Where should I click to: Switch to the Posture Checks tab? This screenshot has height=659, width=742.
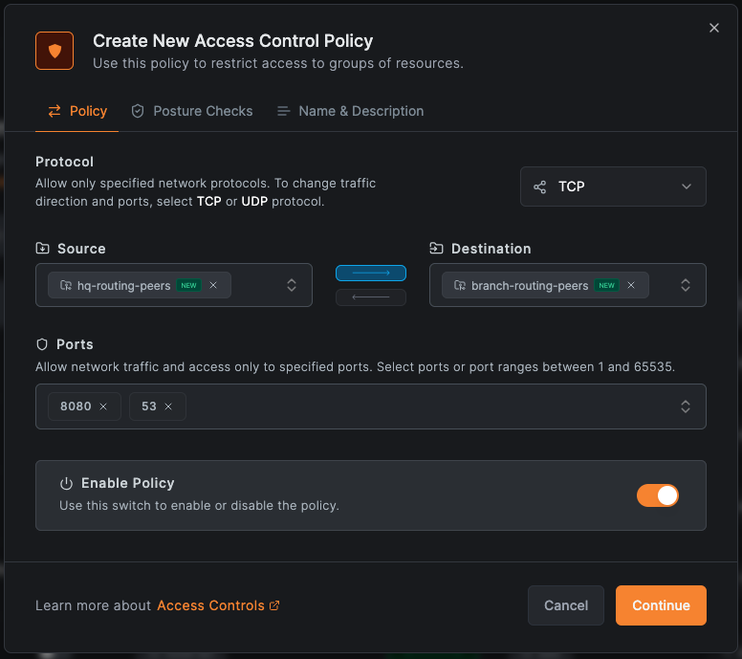click(192, 111)
